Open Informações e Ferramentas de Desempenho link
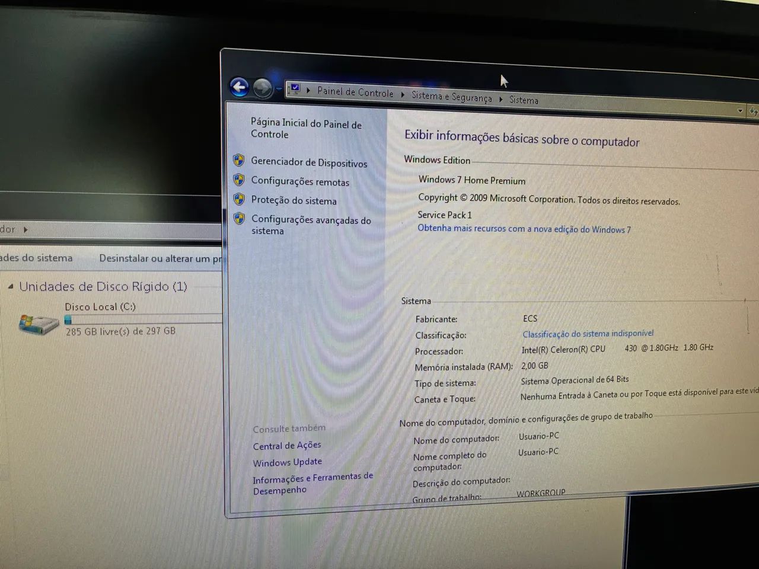This screenshot has width=759, height=569. click(x=312, y=484)
